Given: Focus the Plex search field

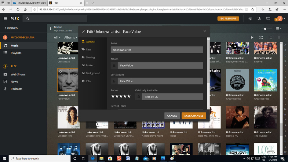Looking at the screenshot, I should (x=55, y=19).
